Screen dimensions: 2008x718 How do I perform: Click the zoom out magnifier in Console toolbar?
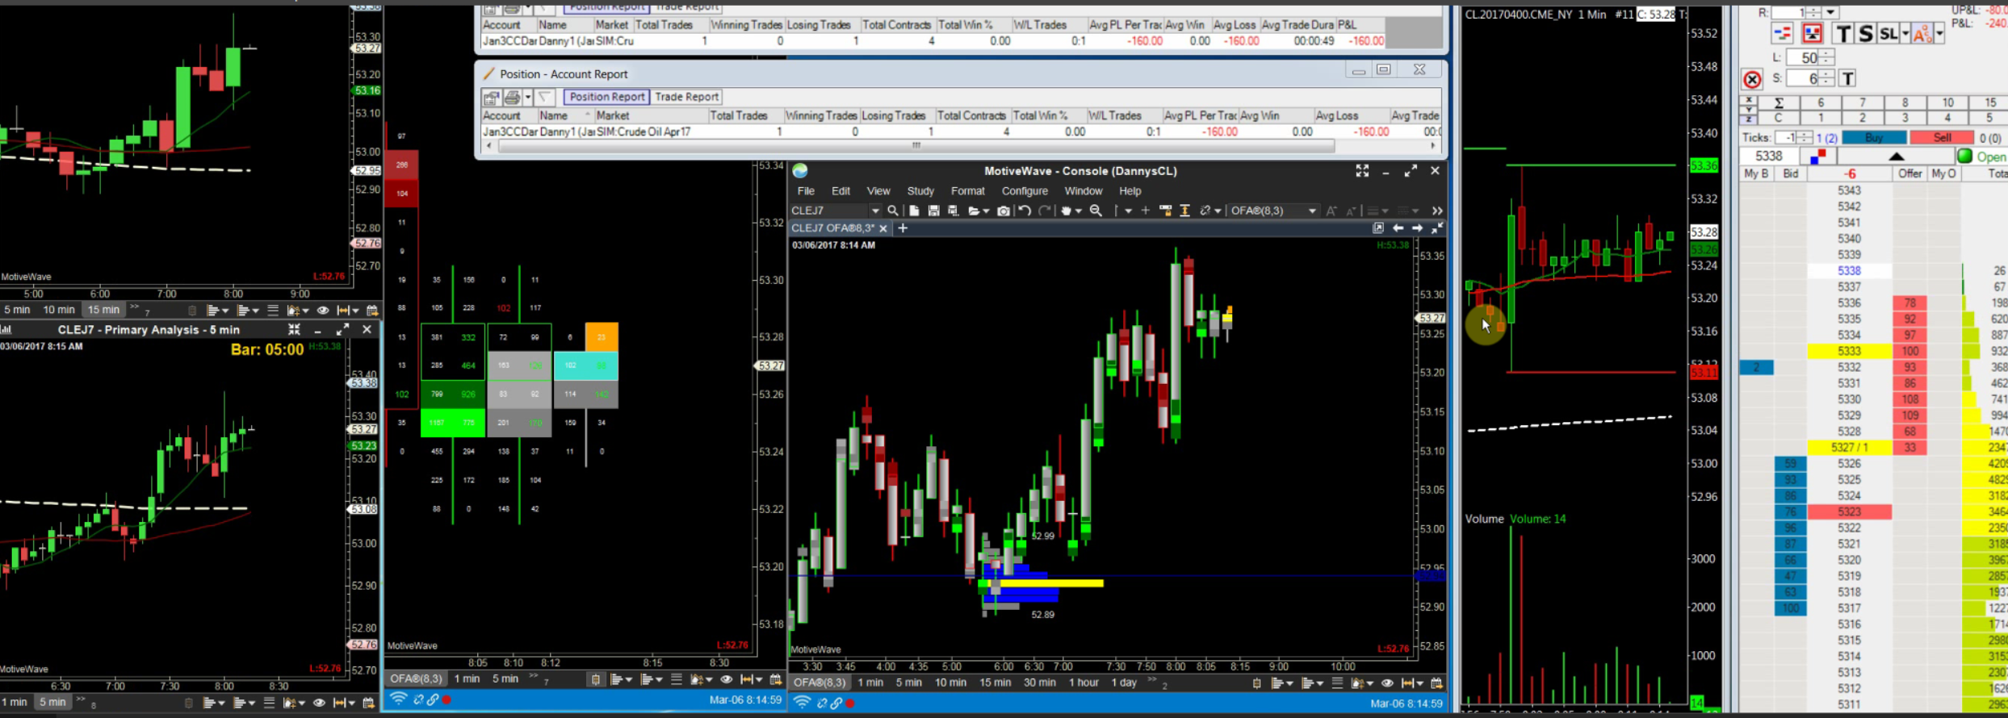click(1096, 211)
